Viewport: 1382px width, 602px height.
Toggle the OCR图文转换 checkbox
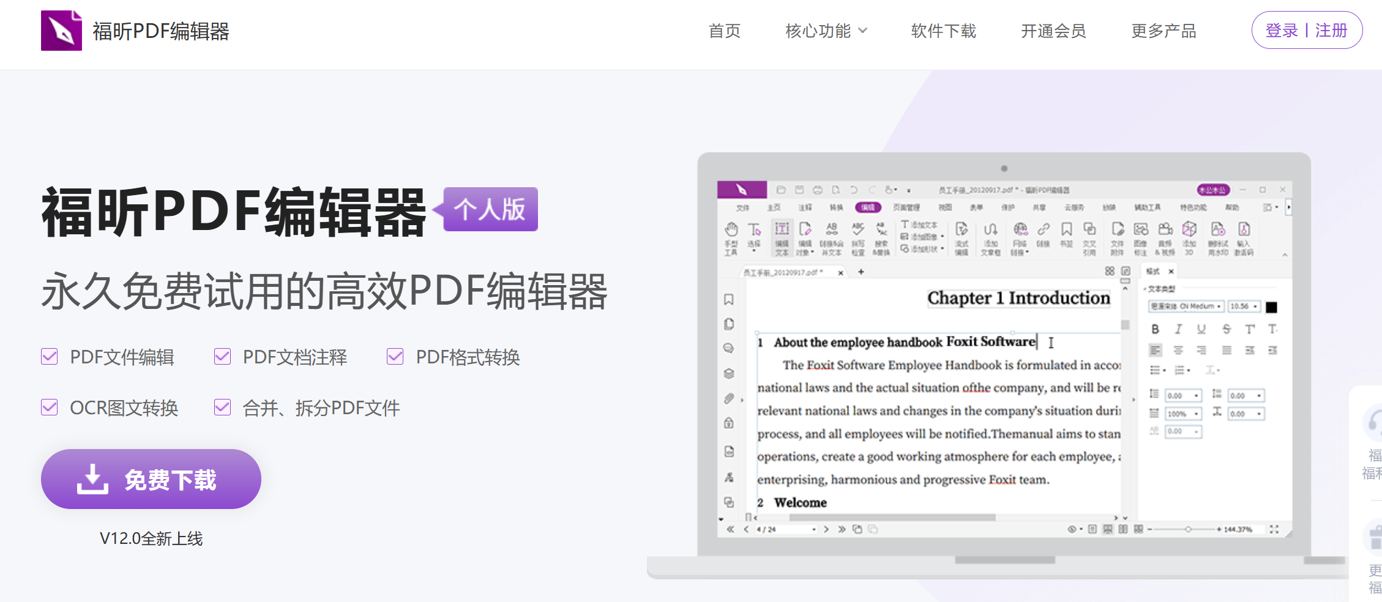click(50, 407)
